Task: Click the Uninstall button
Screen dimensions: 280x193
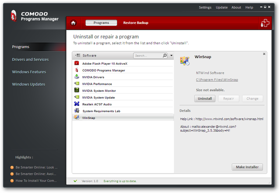Action: tap(205, 98)
